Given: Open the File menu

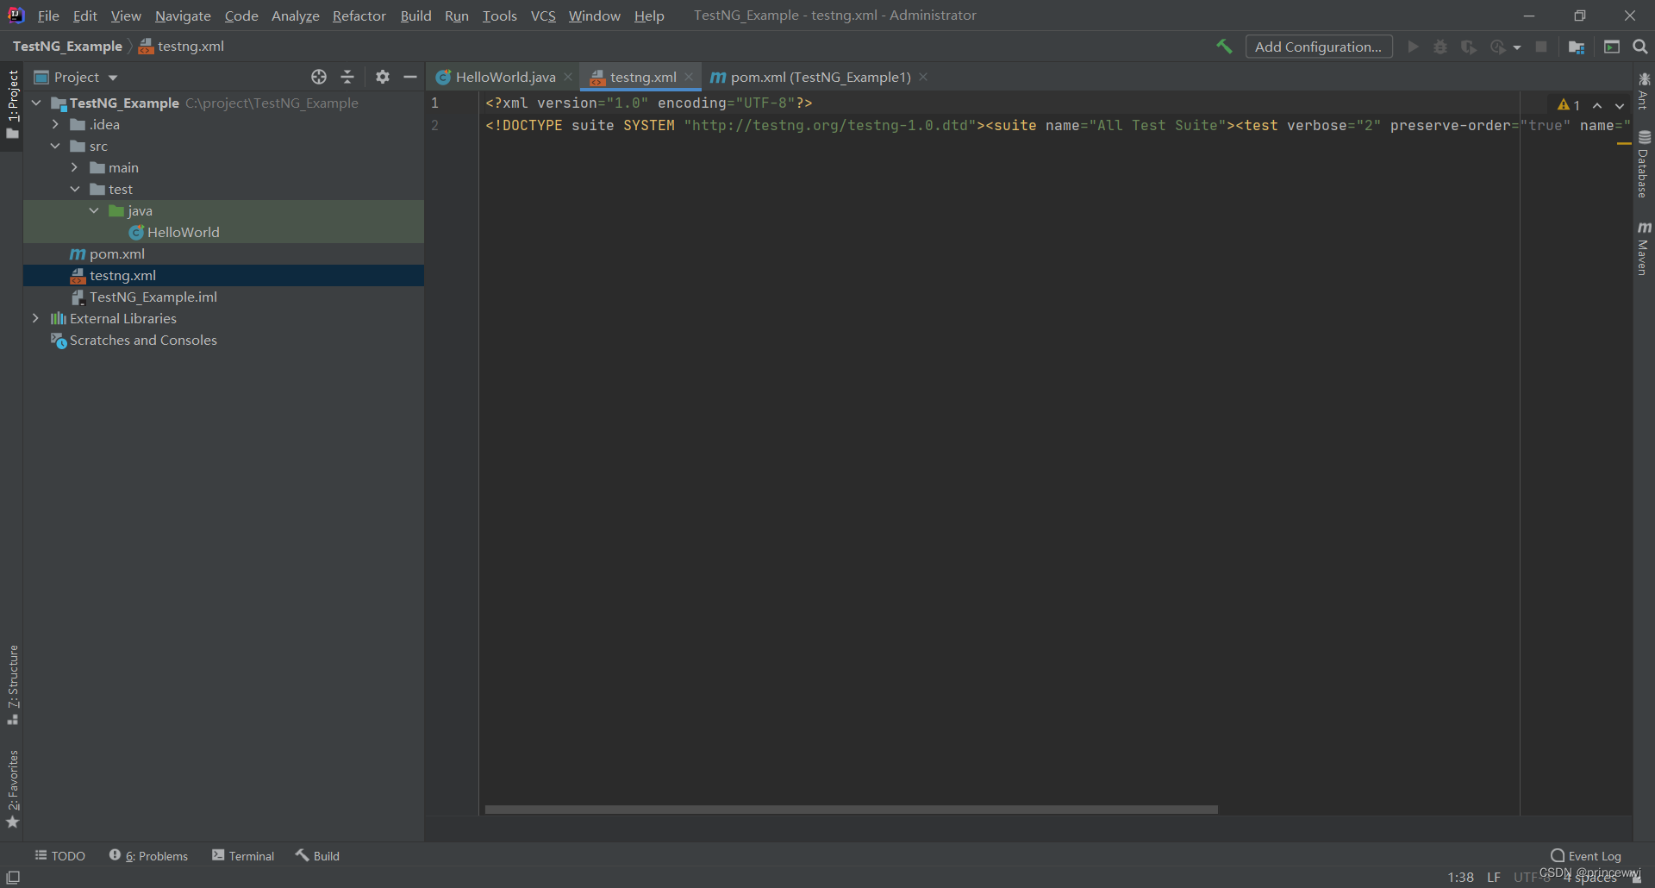Looking at the screenshot, I should click(x=48, y=16).
